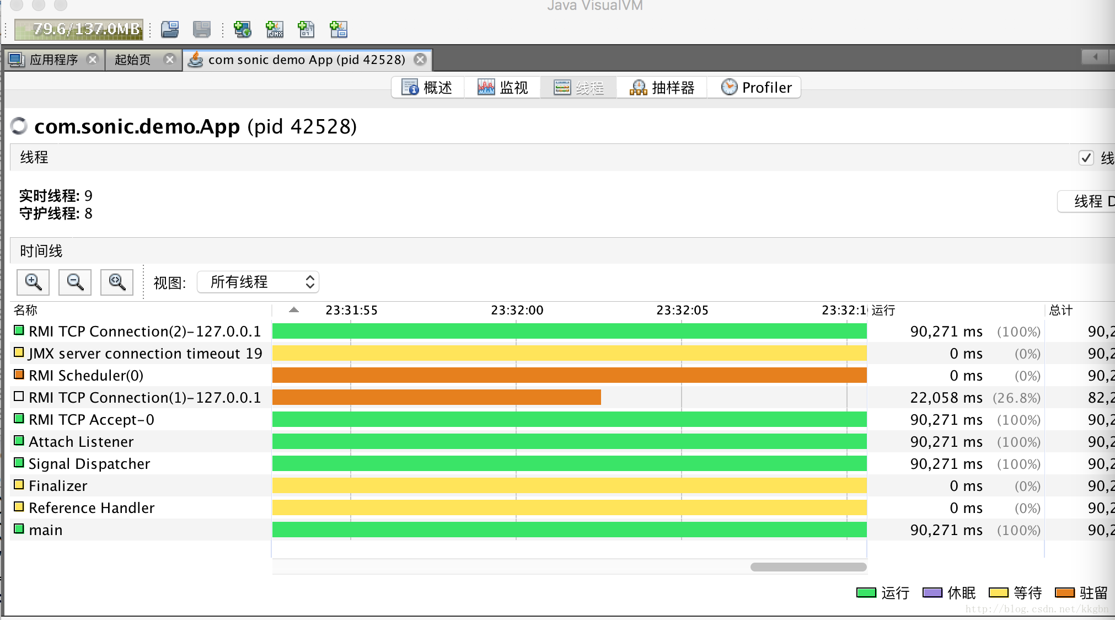The height and width of the screenshot is (620, 1115).
Task: Switch to the 应用程序 window tab
Action: [53, 60]
